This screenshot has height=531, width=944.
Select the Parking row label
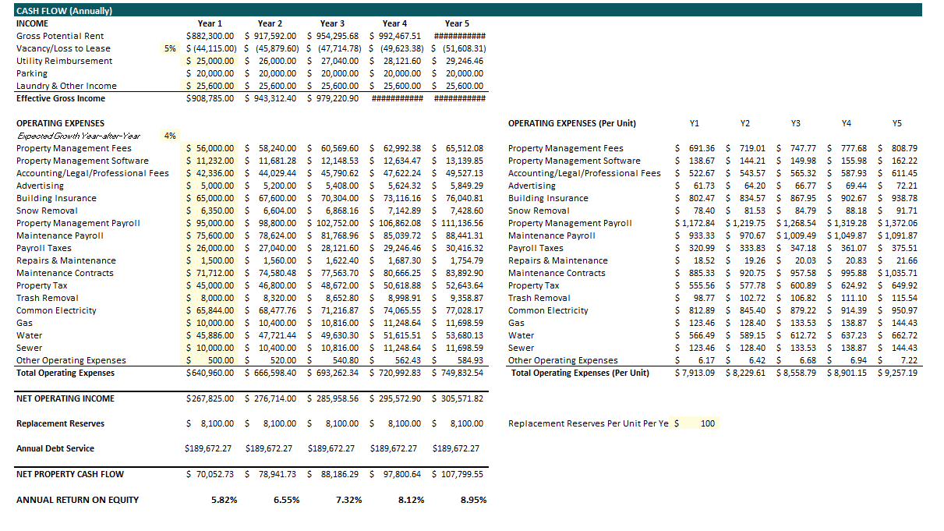[32, 73]
